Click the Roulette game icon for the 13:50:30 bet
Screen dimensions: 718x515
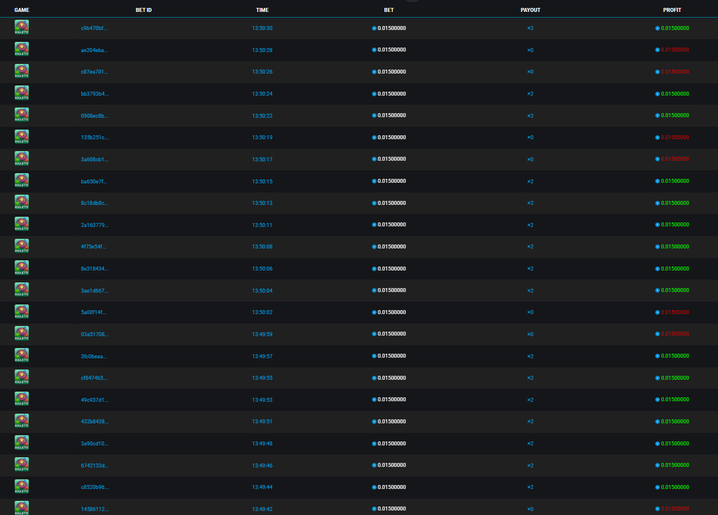pos(21,28)
